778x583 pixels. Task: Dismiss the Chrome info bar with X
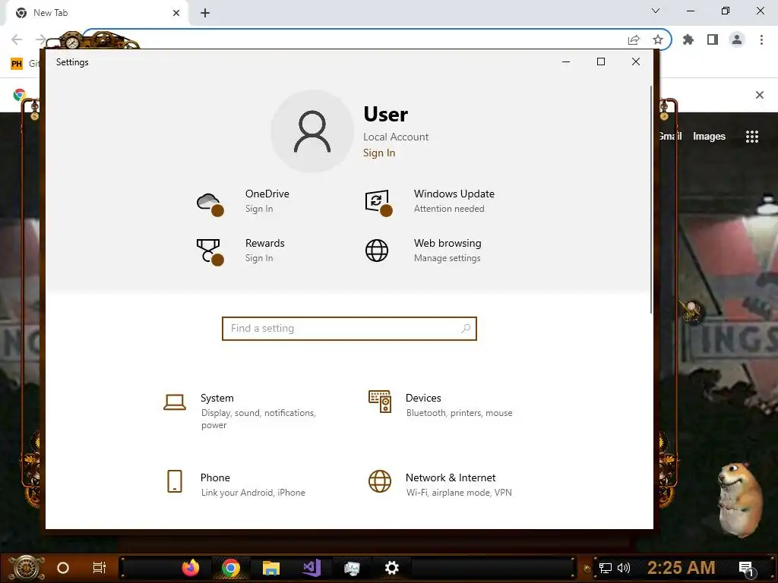(x=759, y=95)
